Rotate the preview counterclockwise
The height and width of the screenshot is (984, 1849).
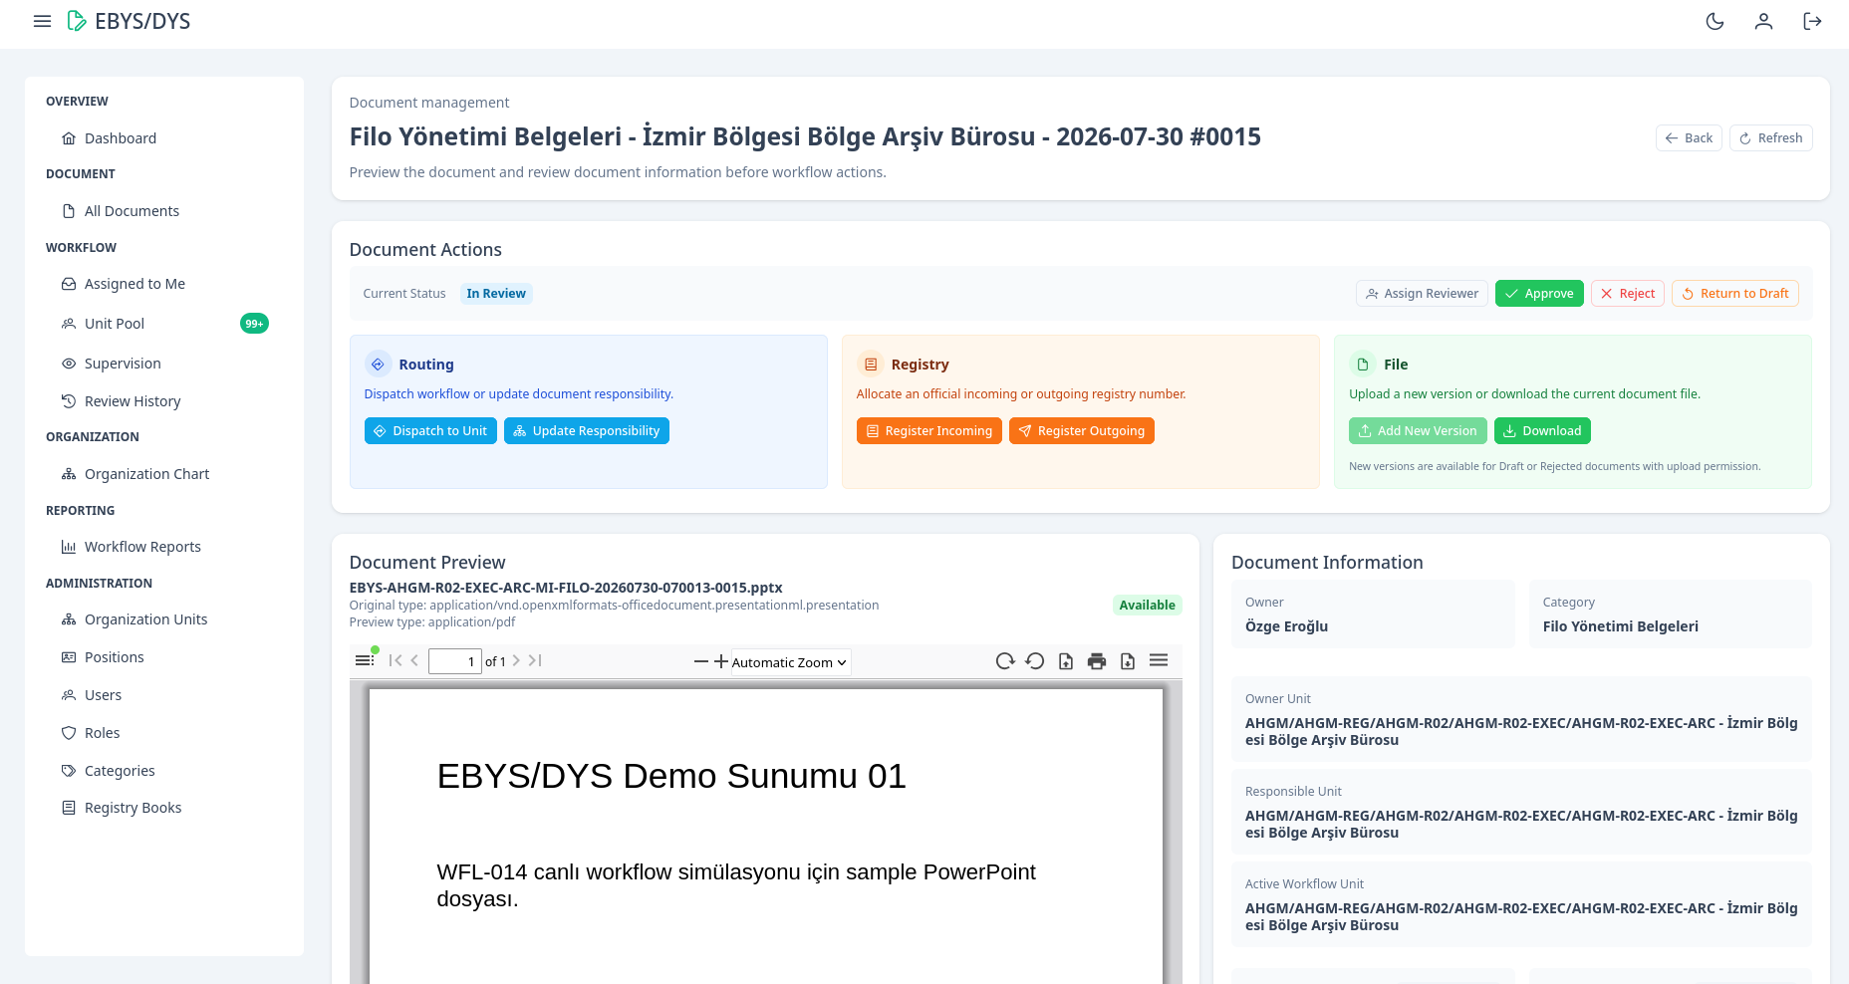[1035, 661]
